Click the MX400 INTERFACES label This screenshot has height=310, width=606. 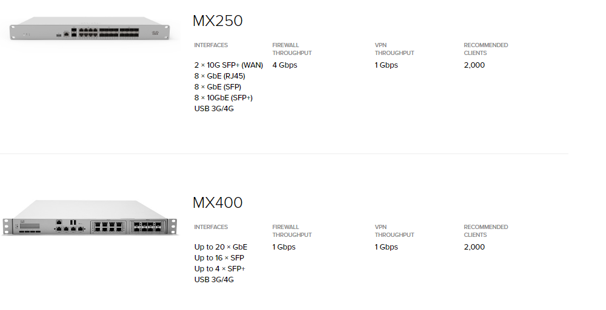(x=211, y=227)
